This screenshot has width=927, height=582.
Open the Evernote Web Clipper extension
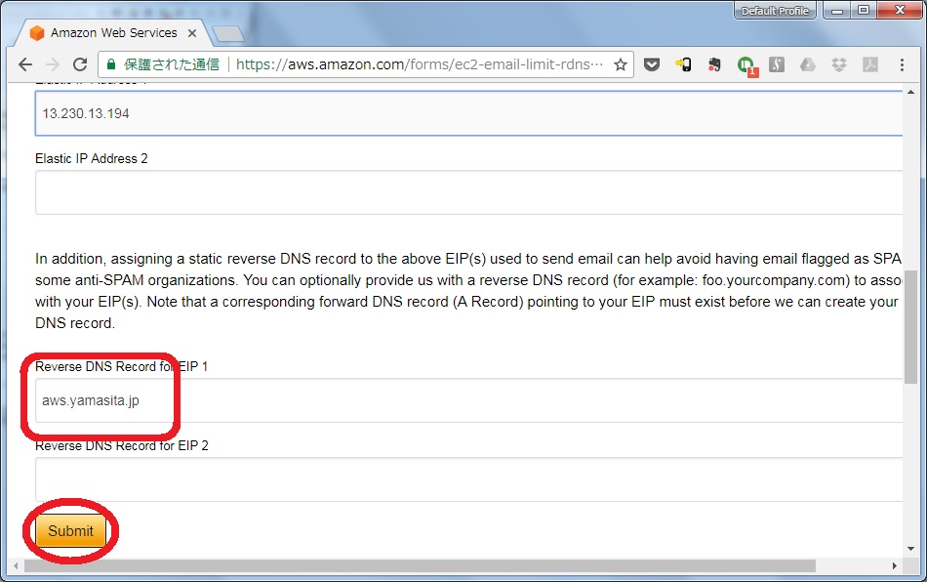click(714, 64)
